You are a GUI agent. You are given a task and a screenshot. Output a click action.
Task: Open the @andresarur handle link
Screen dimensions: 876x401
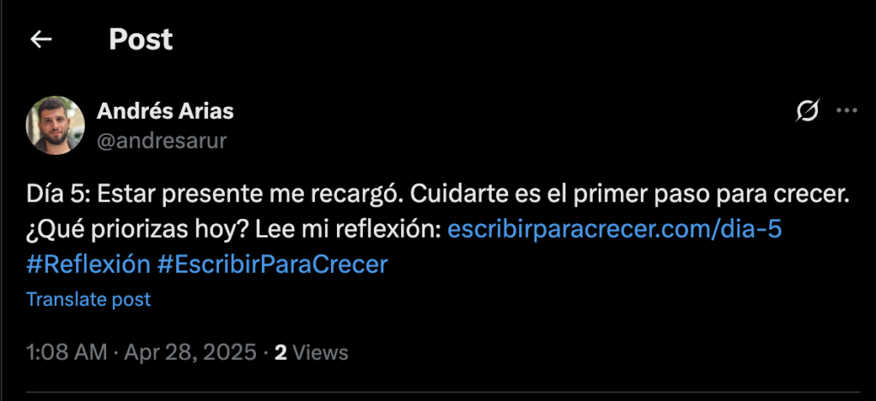(x=162, y=141)
